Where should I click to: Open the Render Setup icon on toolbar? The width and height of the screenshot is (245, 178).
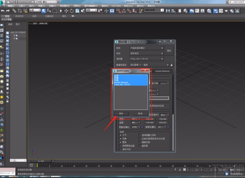pos(215,11)
